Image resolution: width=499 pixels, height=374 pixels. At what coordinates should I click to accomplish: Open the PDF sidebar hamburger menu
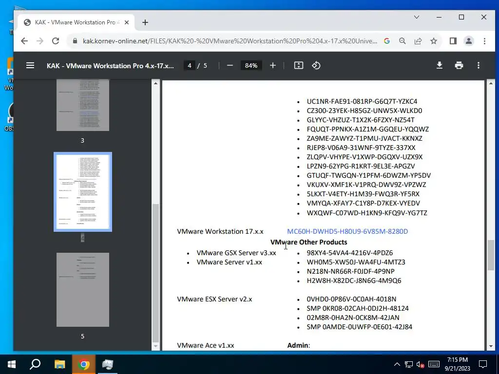point(30,66)
